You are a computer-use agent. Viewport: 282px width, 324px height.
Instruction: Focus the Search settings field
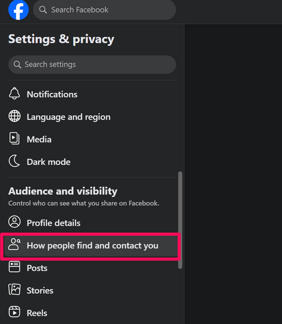tap(92, 64)
